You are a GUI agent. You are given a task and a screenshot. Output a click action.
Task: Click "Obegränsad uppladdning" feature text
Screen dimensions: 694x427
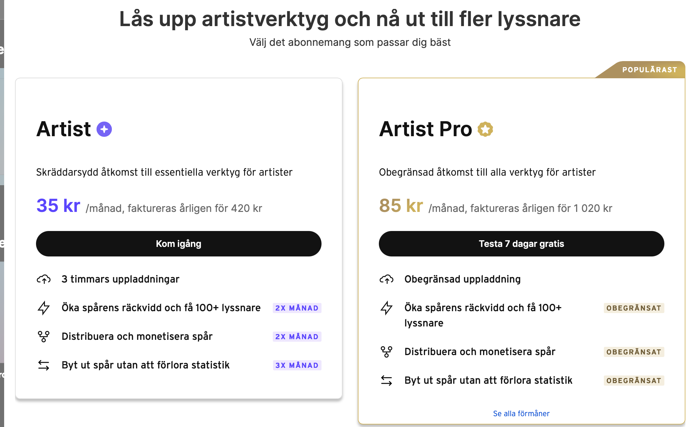tap(462, 279)
